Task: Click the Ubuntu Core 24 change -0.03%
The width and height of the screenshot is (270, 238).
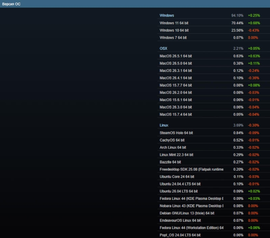Action: 253,177
